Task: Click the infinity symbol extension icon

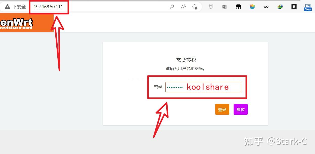Action: (x=266, y=7)
